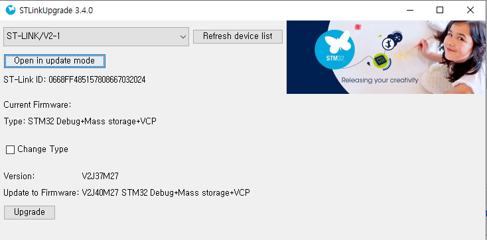Select the ST-Link ID serial number text

tap(97, 80)
